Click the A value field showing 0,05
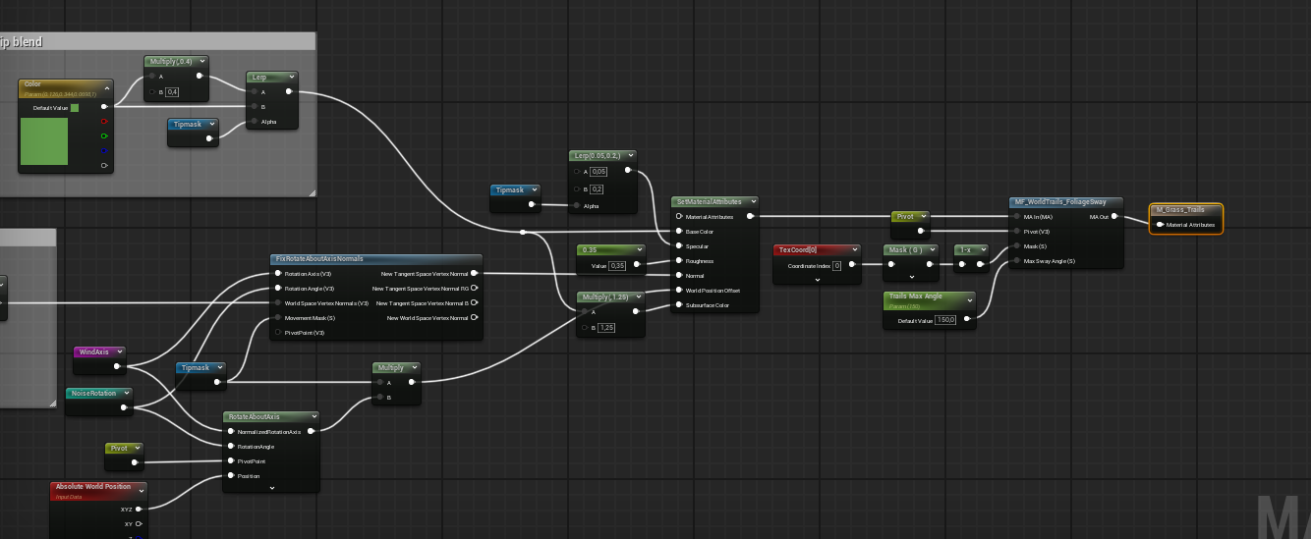 598,172
